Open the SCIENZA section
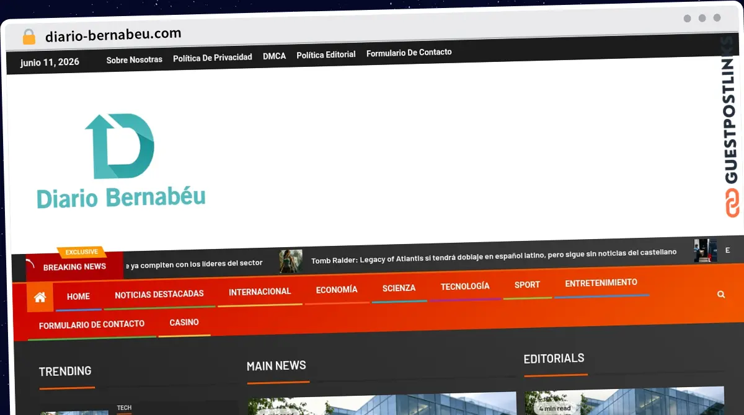 pos(399,288)
